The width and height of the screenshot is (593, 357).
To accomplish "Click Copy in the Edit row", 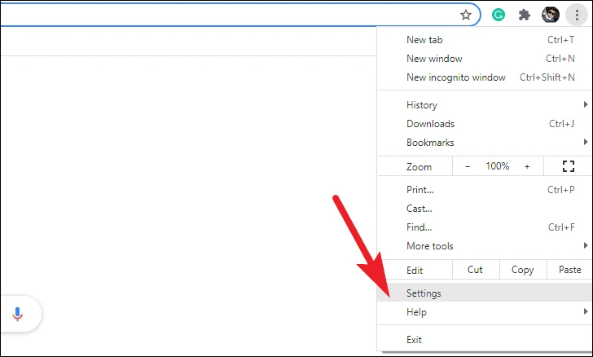I will point(523,270).
